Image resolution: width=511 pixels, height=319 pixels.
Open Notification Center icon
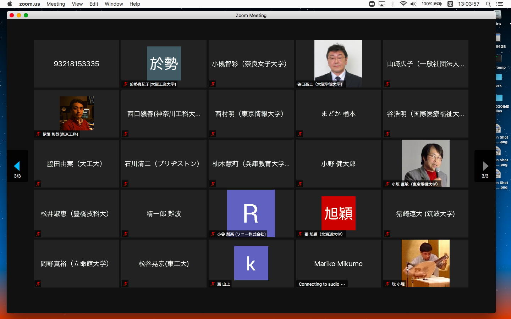[x=500, y=4]
